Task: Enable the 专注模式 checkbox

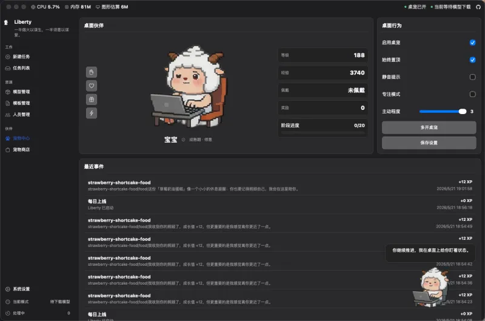Action: (x=472, y=95)
